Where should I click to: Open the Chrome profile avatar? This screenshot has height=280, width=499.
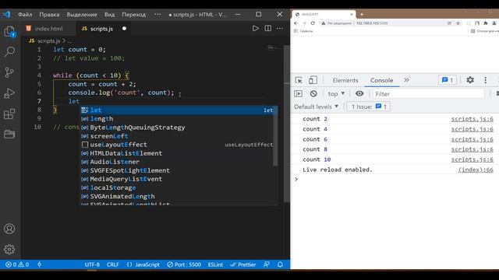pos(494,23)
